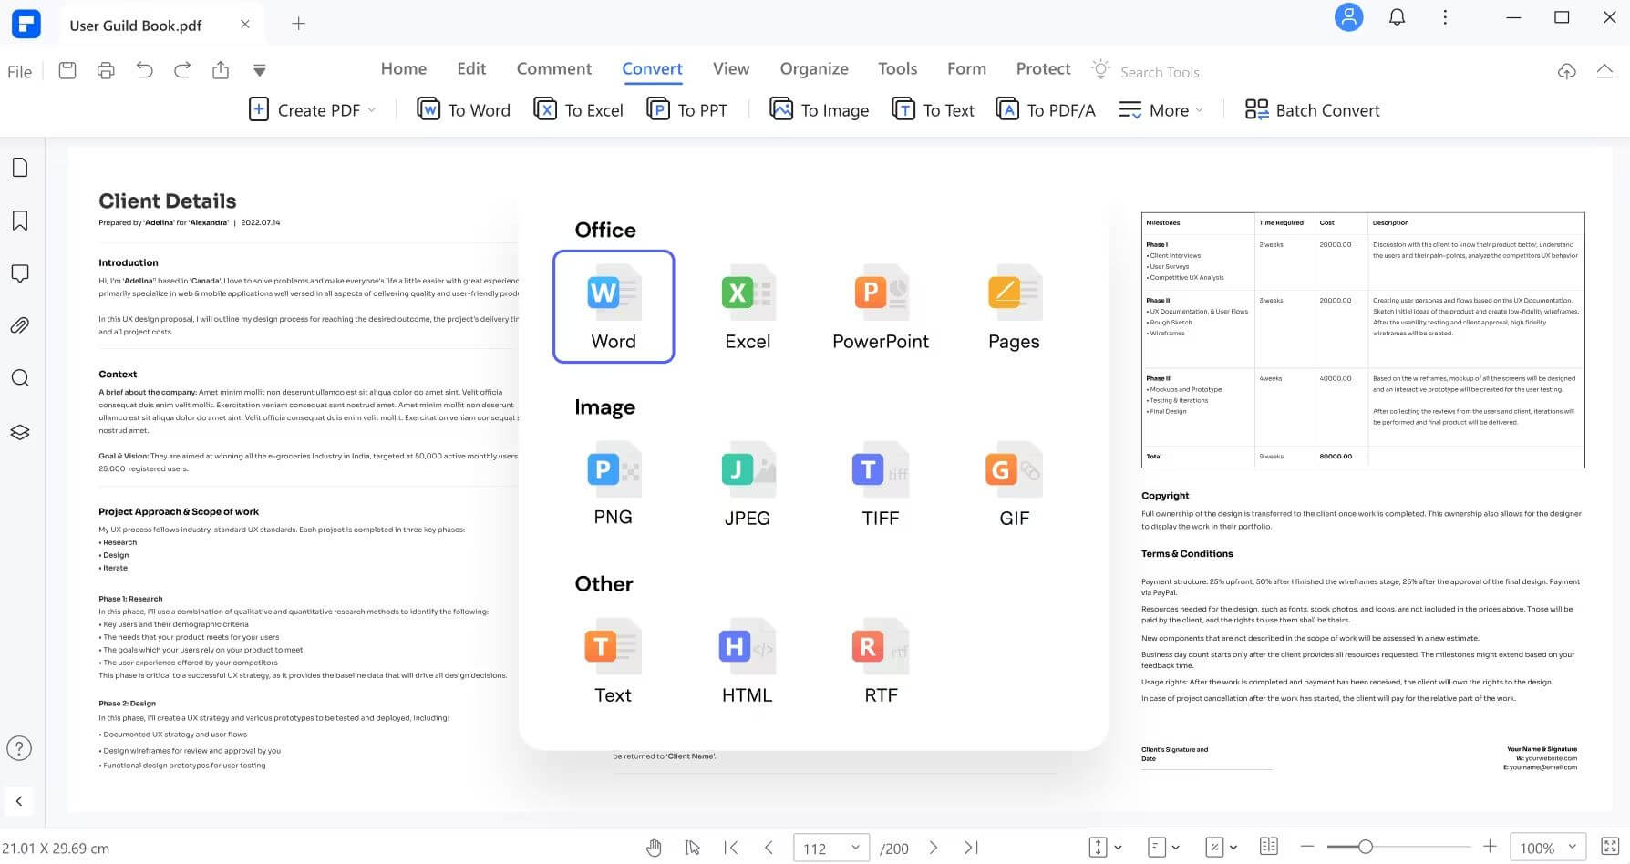Activate the select text cursor tool

click(693, 848)
